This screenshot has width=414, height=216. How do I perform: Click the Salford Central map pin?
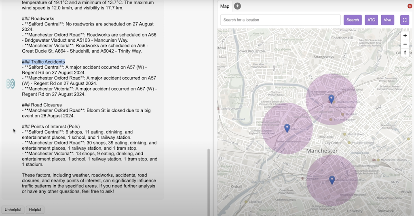[x=287, y=128]
